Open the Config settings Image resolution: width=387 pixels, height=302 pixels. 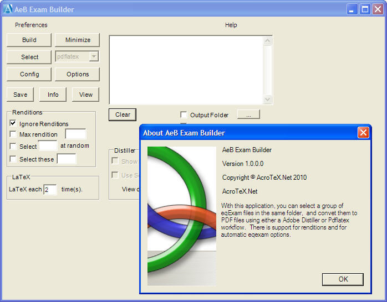pos(29,74)
